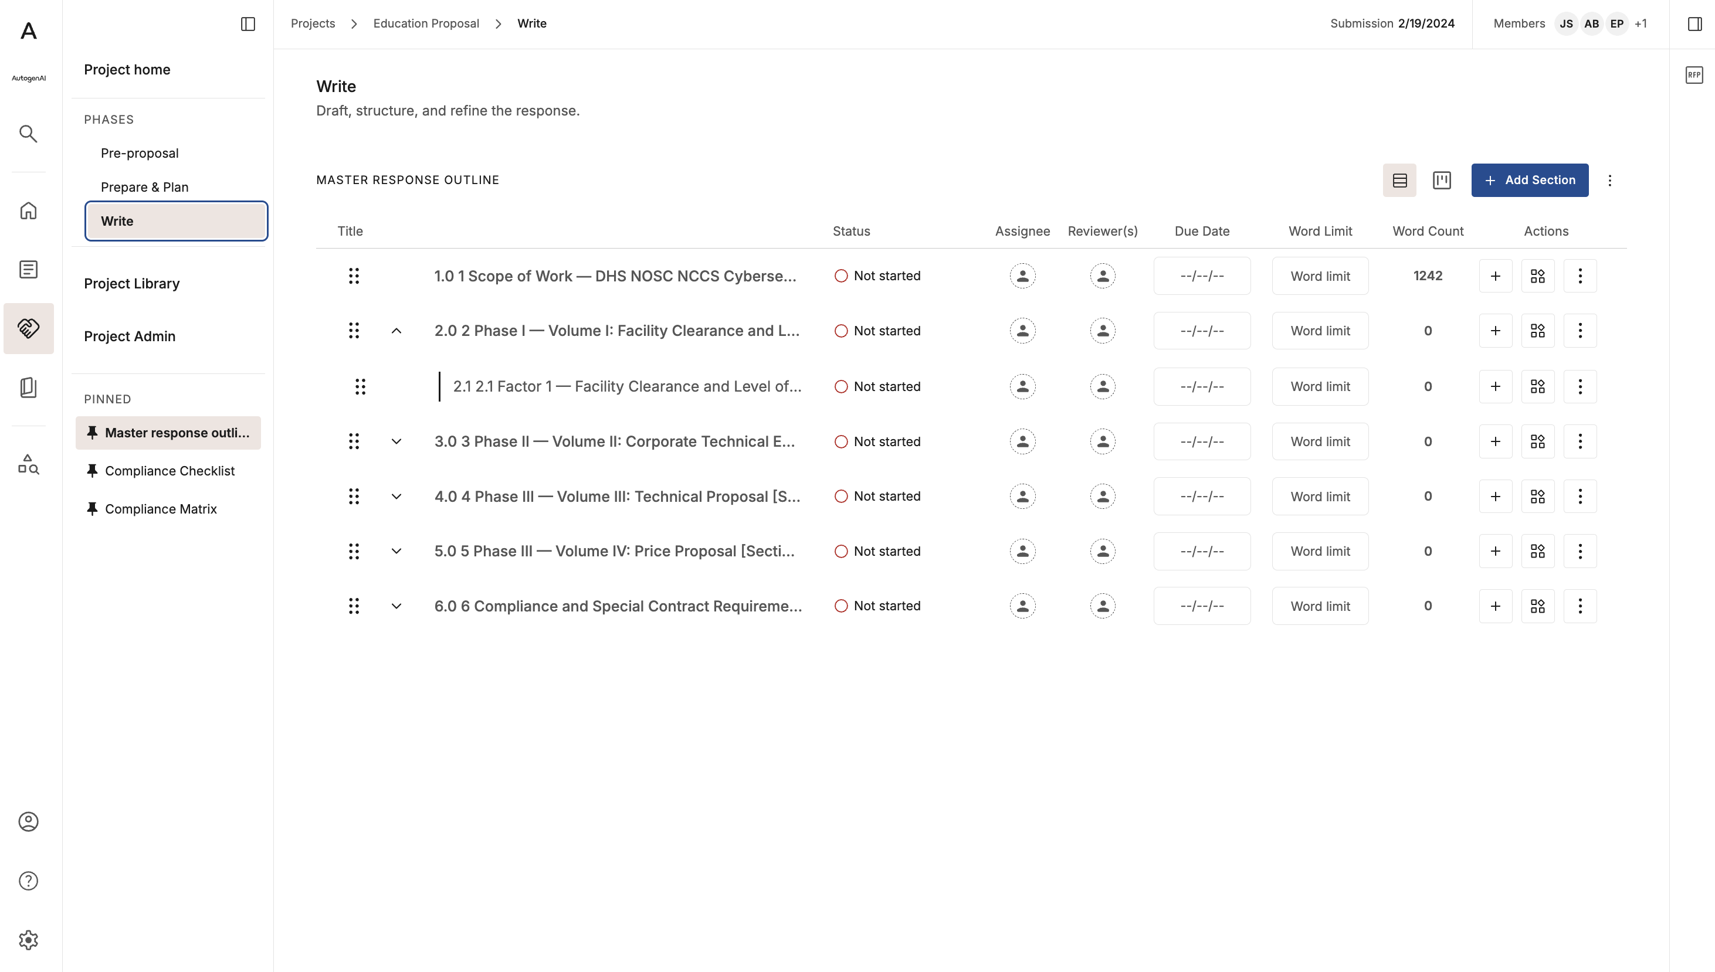Viewport: 1715px width, 972px height.
Task: Select Pre-proposal phase
Action: pos(140,153)
